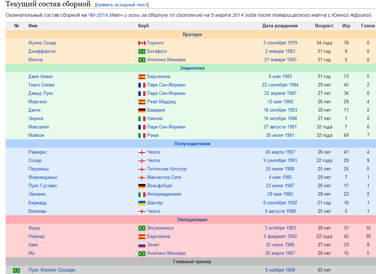
Task: Click the England flag beside Тоттенхэм Хотспур
Action: tap(142, 169)
